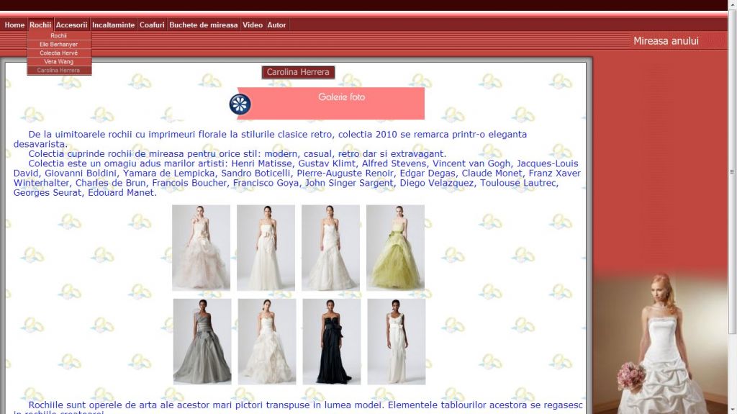The height and width of the screenshot is (414, 737).
Task: Choose Elio Berhanyer from Rochii dropdown
Action: point(59,45)
